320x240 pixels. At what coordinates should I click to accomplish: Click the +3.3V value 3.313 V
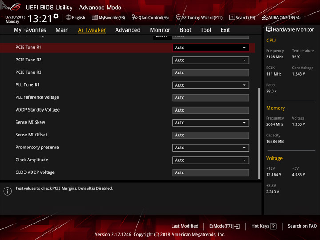[272, 192]
